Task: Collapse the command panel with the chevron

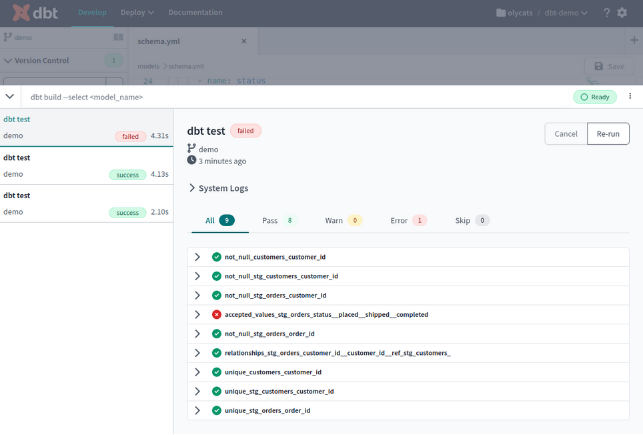Action: [10, 96]
